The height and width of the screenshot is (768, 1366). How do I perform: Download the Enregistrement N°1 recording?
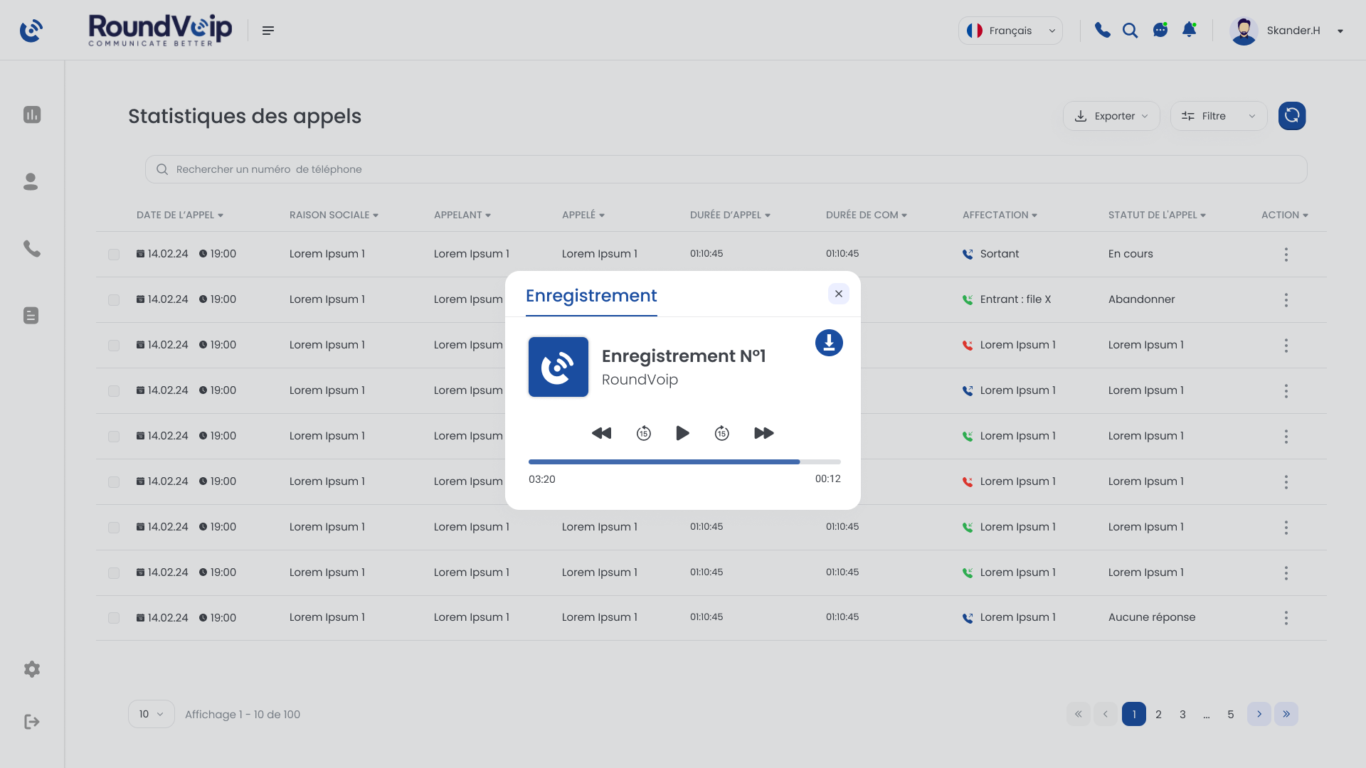[829, 343]
